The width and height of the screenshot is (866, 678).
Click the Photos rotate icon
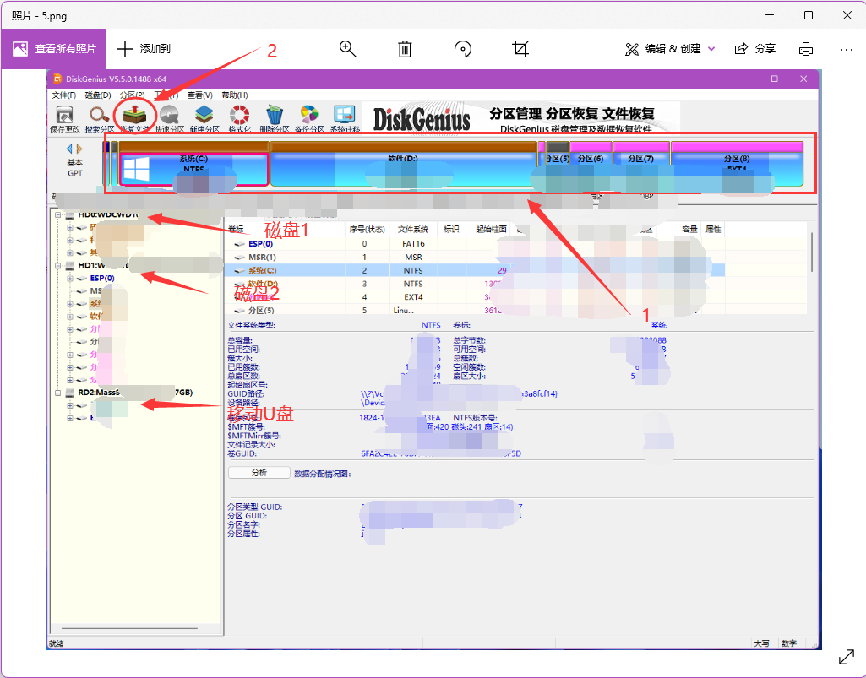(x=463, y=49)
